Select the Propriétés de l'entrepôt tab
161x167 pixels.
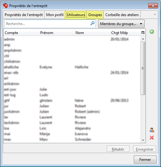(24, 15)
